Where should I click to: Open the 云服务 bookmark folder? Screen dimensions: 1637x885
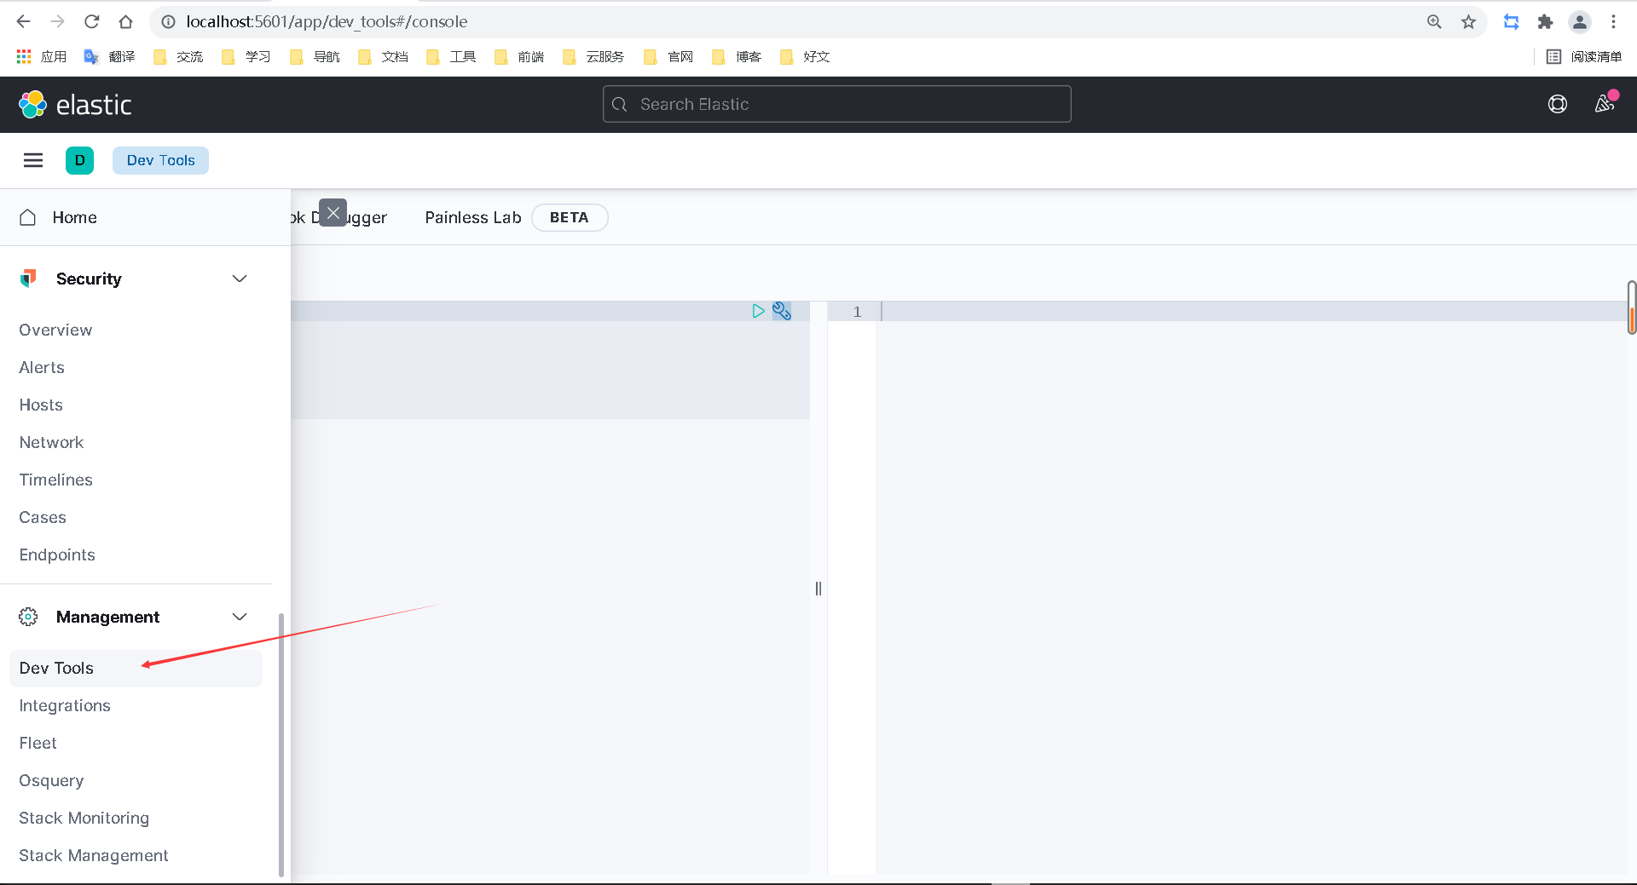click(x=593, y=56)
